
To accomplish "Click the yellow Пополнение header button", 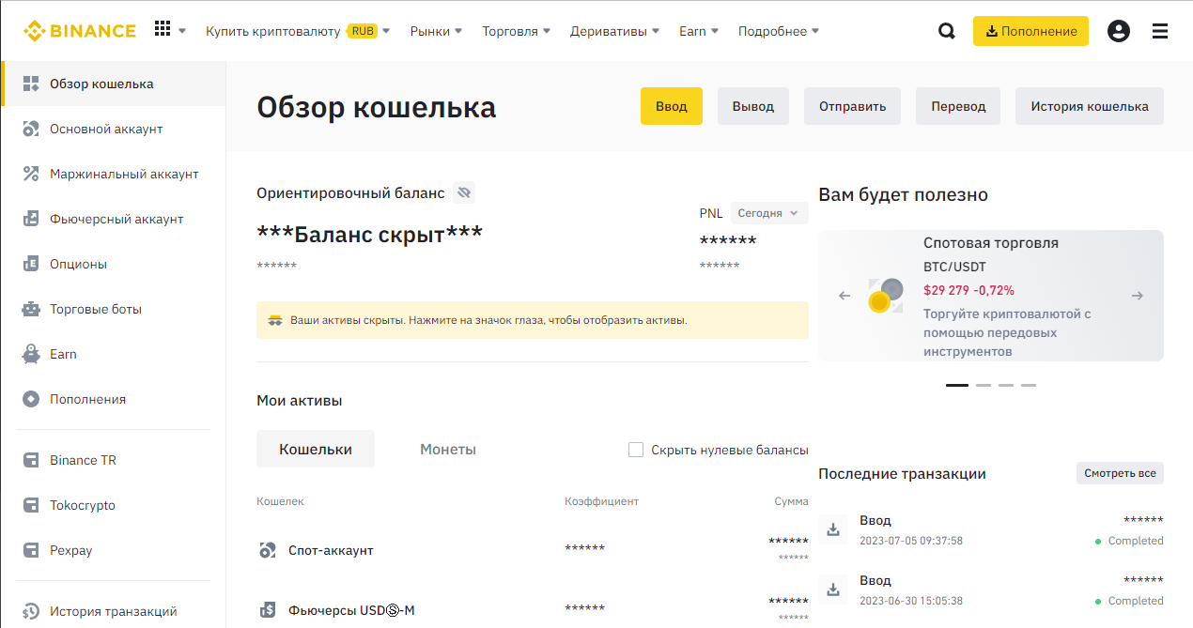I will click(x=1030, y=31).
